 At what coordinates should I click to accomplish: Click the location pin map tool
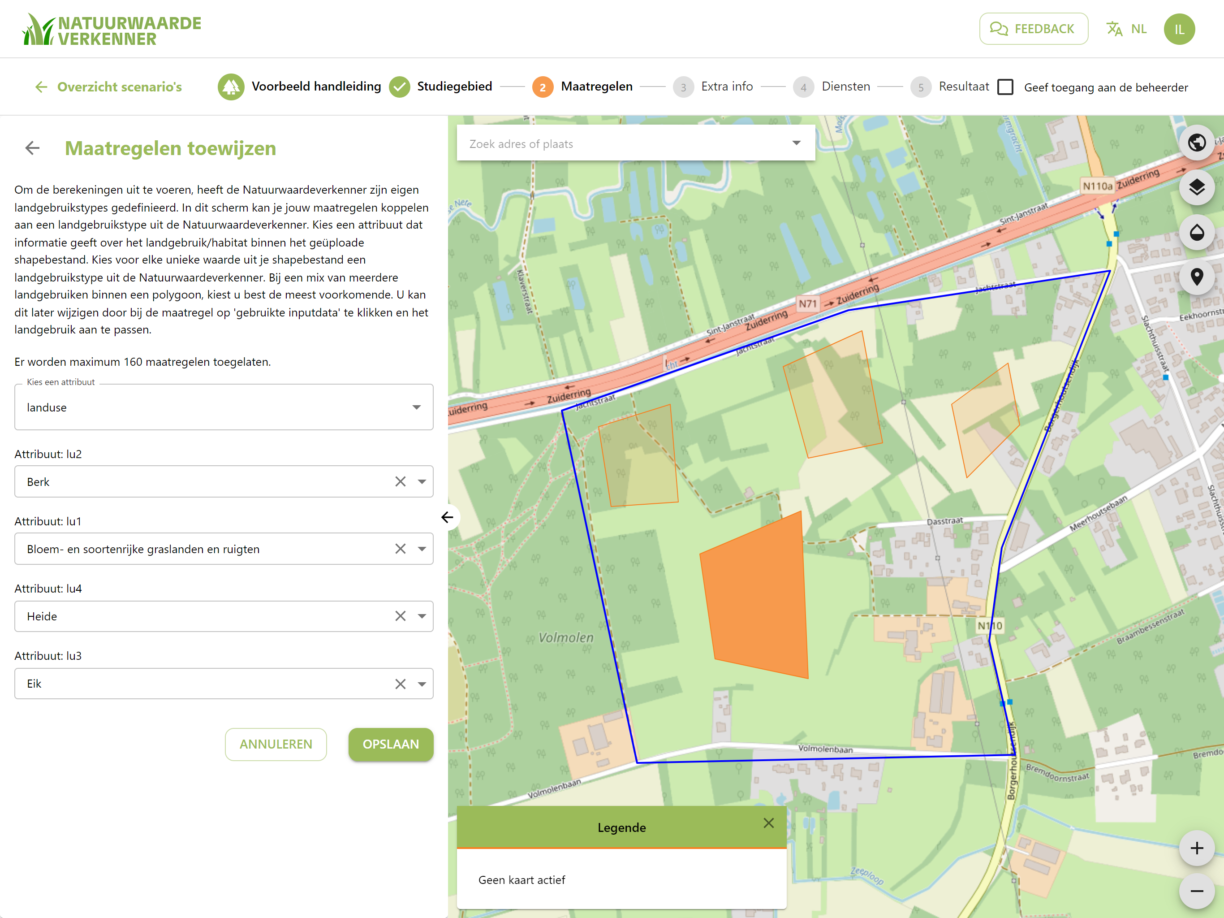pyautogui.click(x=1196, y=277)
